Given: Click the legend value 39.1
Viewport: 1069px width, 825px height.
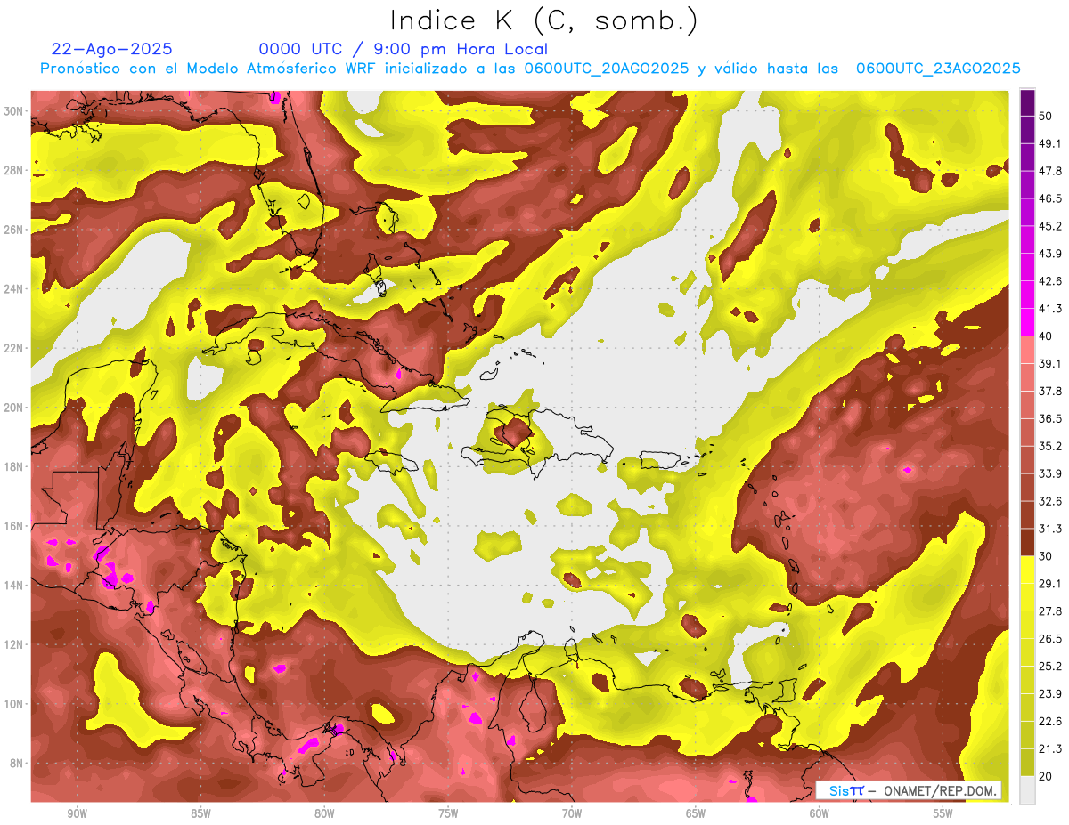Looking at the screenshot, I should pos(1050,363).
